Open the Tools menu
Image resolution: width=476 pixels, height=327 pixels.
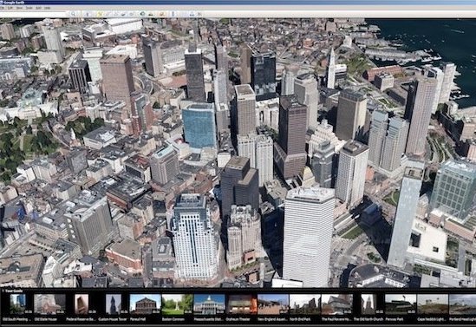[x=29, y=8]
